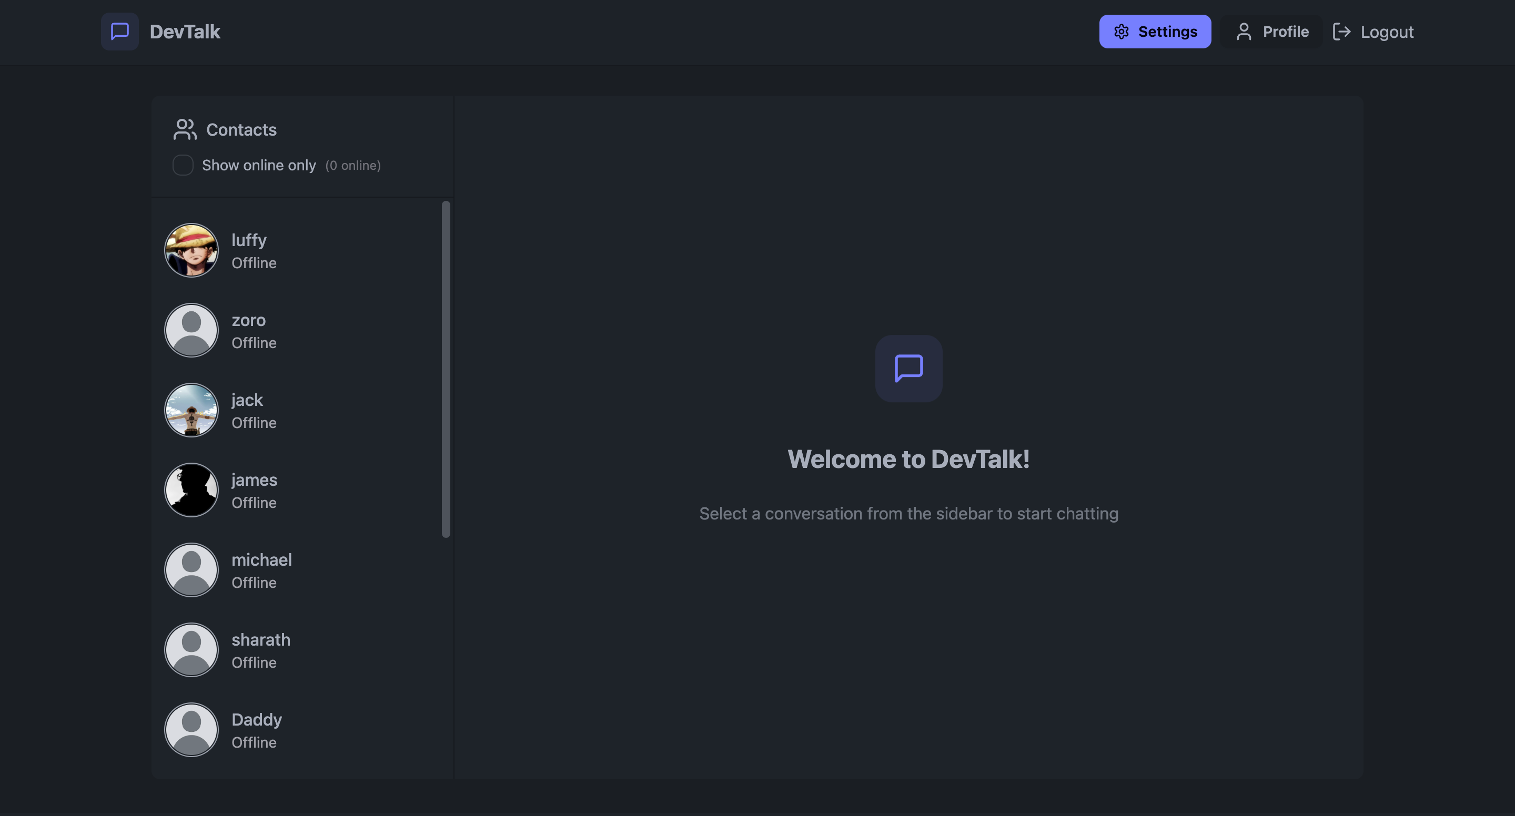Enable the Show online only toggle
This screenshot has width=1515, height=816.
[x=183, y=165]
